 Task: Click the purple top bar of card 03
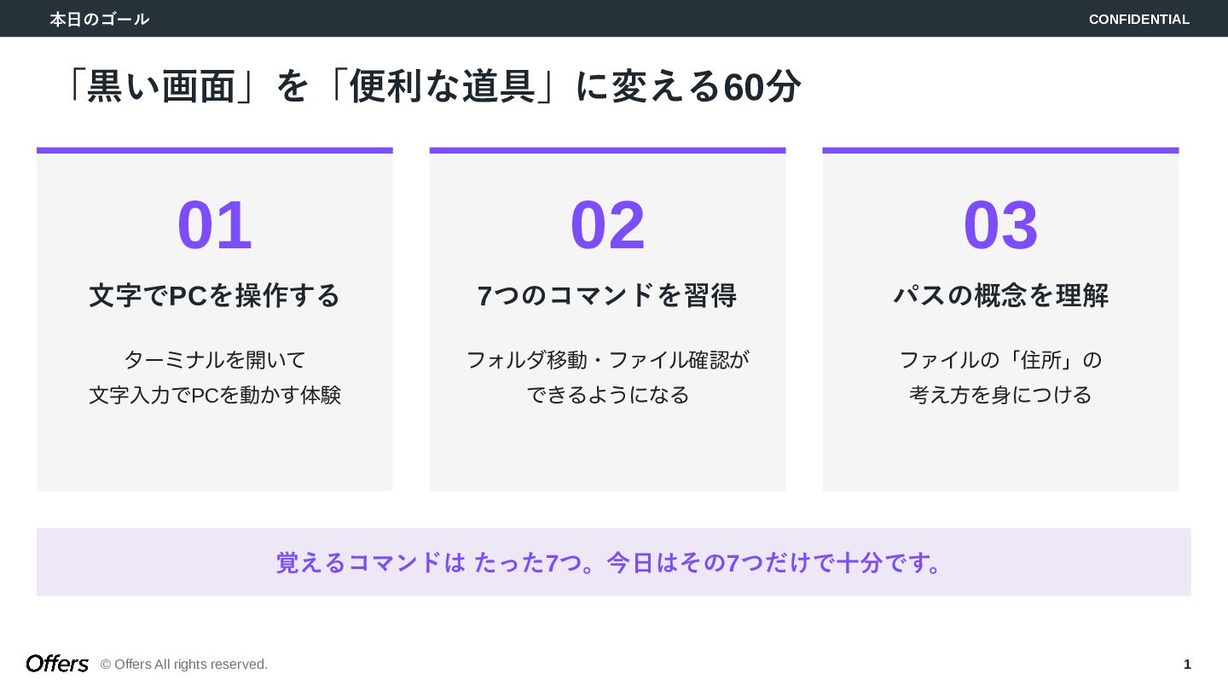(1000, 150)
